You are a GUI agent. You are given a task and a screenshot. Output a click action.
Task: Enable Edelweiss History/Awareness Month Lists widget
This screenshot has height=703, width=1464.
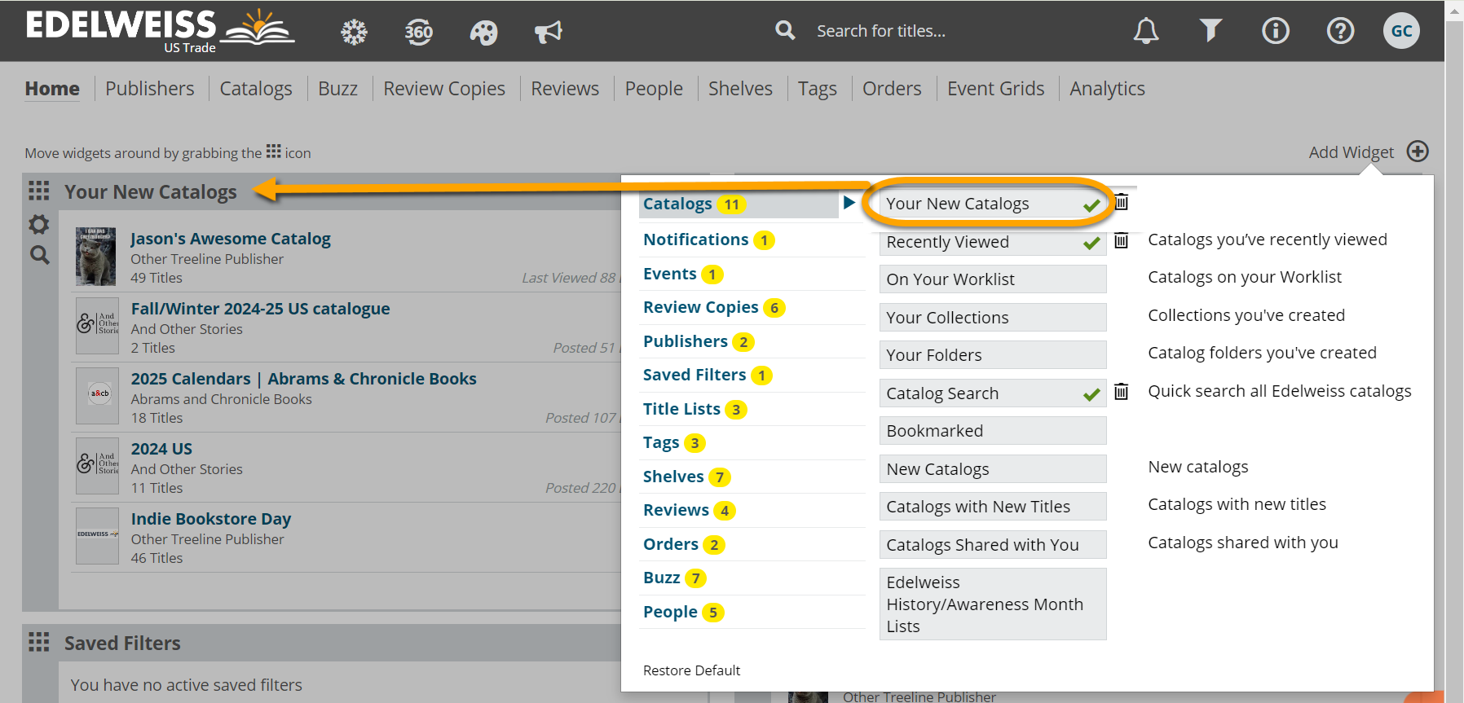coord(992,604)
